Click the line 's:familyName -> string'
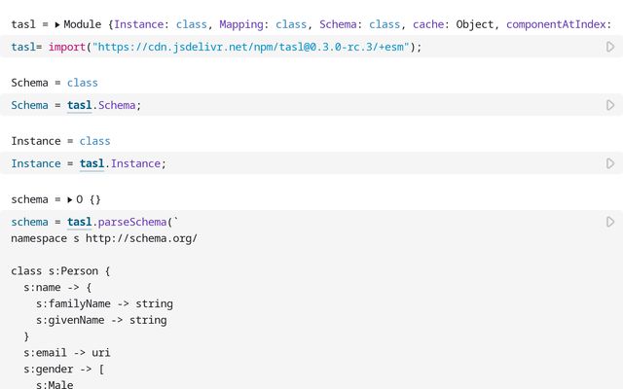Viewport: 623px width, 389px height. pos(104,304)
